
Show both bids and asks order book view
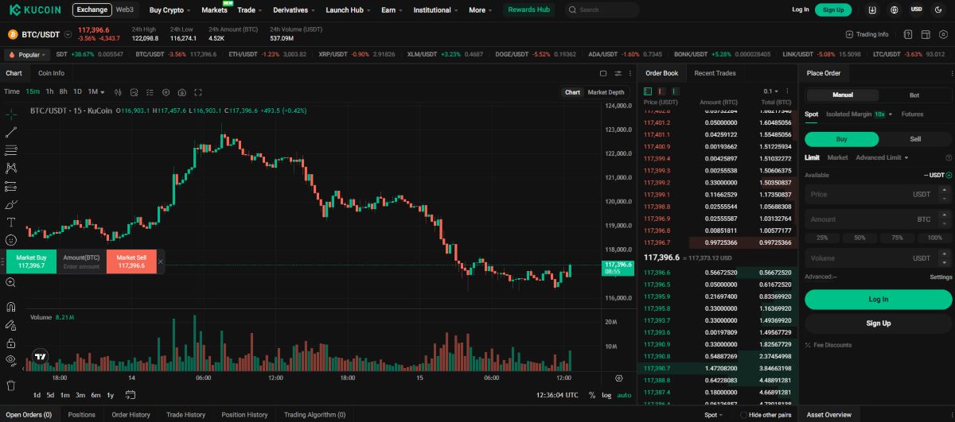tap(648, 91)
